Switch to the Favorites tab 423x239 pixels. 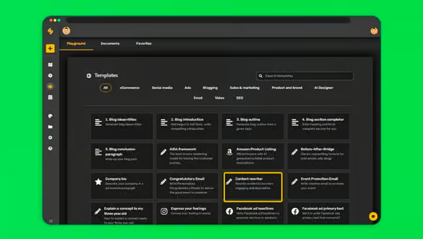(144, 44)
